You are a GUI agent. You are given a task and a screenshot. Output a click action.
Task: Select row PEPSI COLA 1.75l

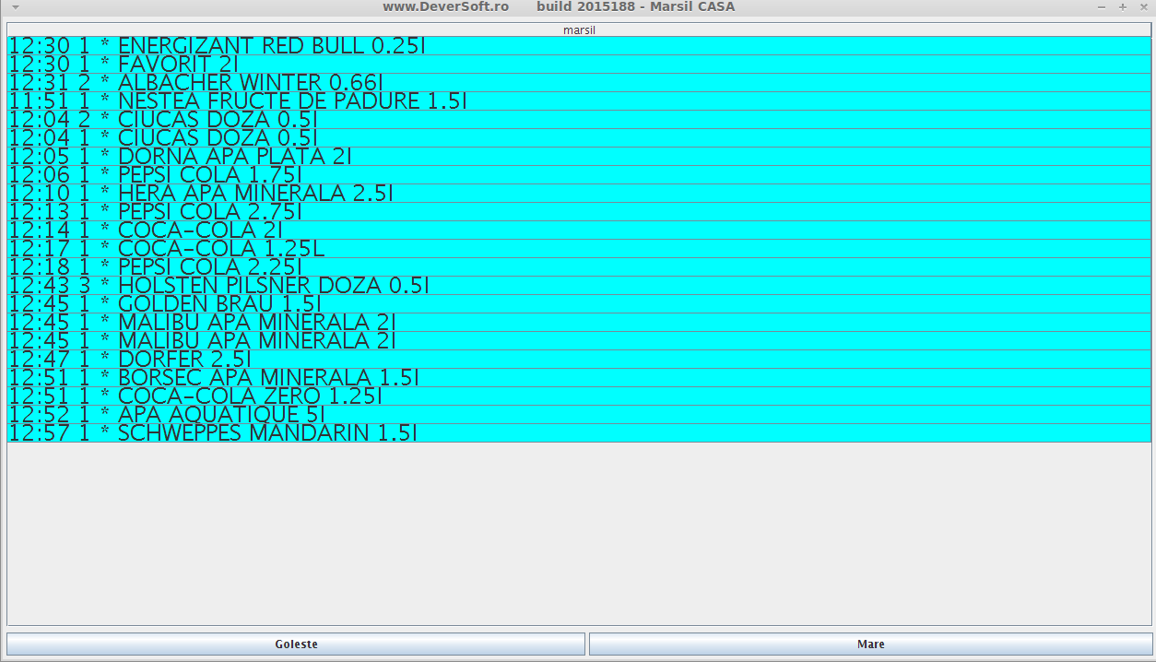coord(579,175)
